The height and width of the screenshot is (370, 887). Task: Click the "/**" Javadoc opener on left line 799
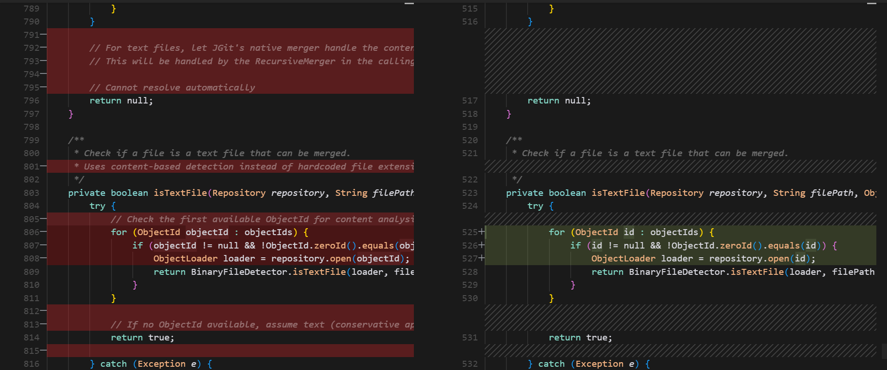pyautogui.click(x=76, y=140)
